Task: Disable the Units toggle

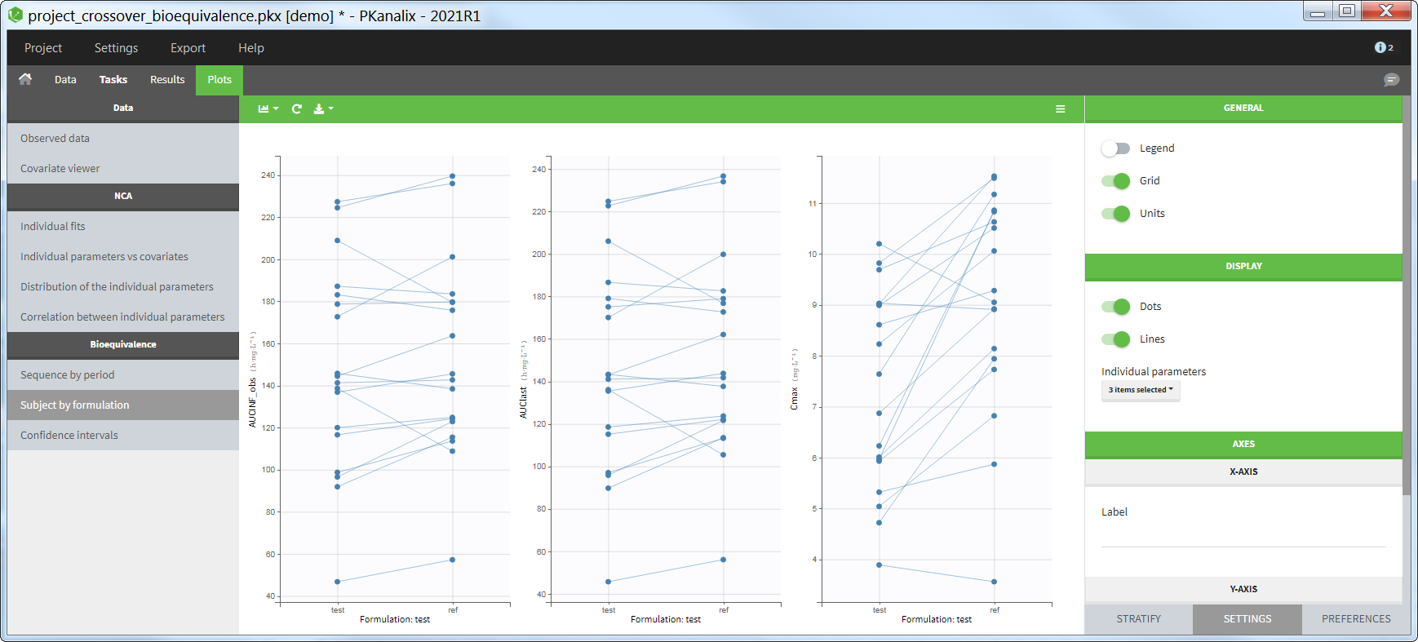Action: [x=1115, y=214]
